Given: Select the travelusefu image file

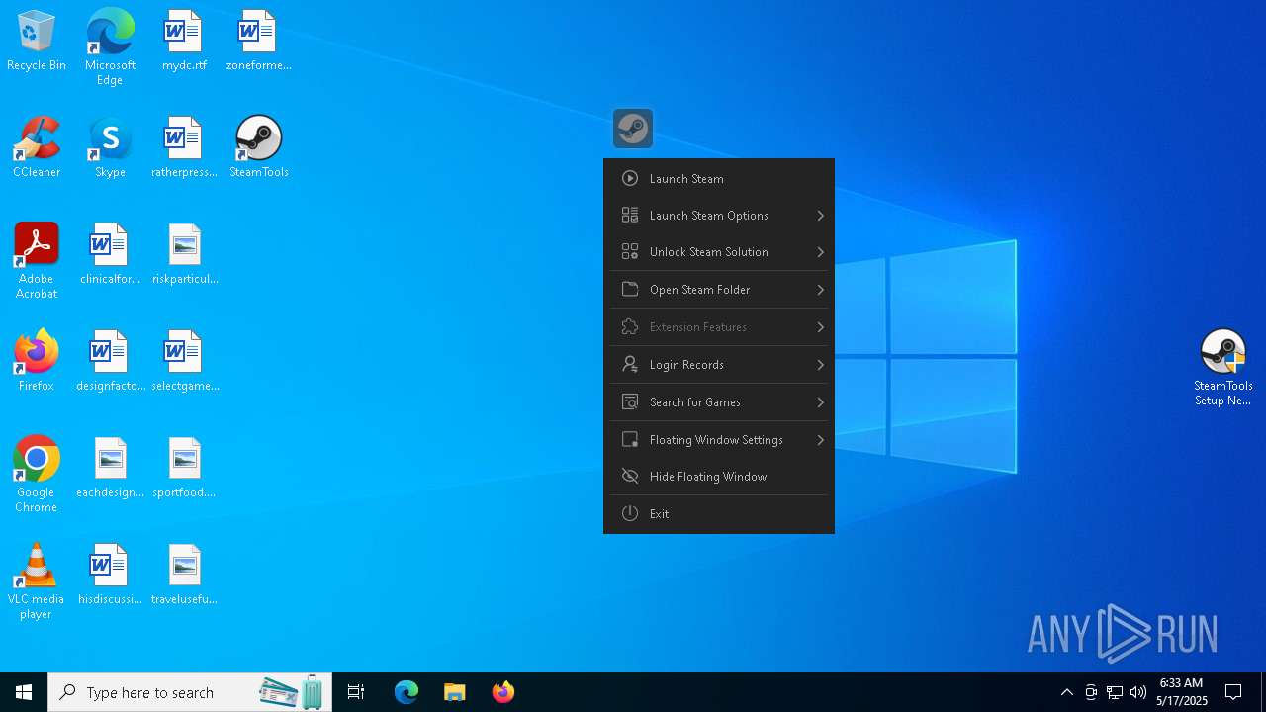Looking at the screenshot, I should (x=184, y=574).
